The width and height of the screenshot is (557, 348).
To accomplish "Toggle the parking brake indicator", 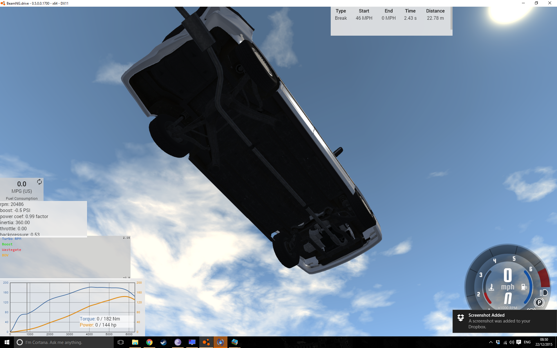I will click(x=539, y=302).
